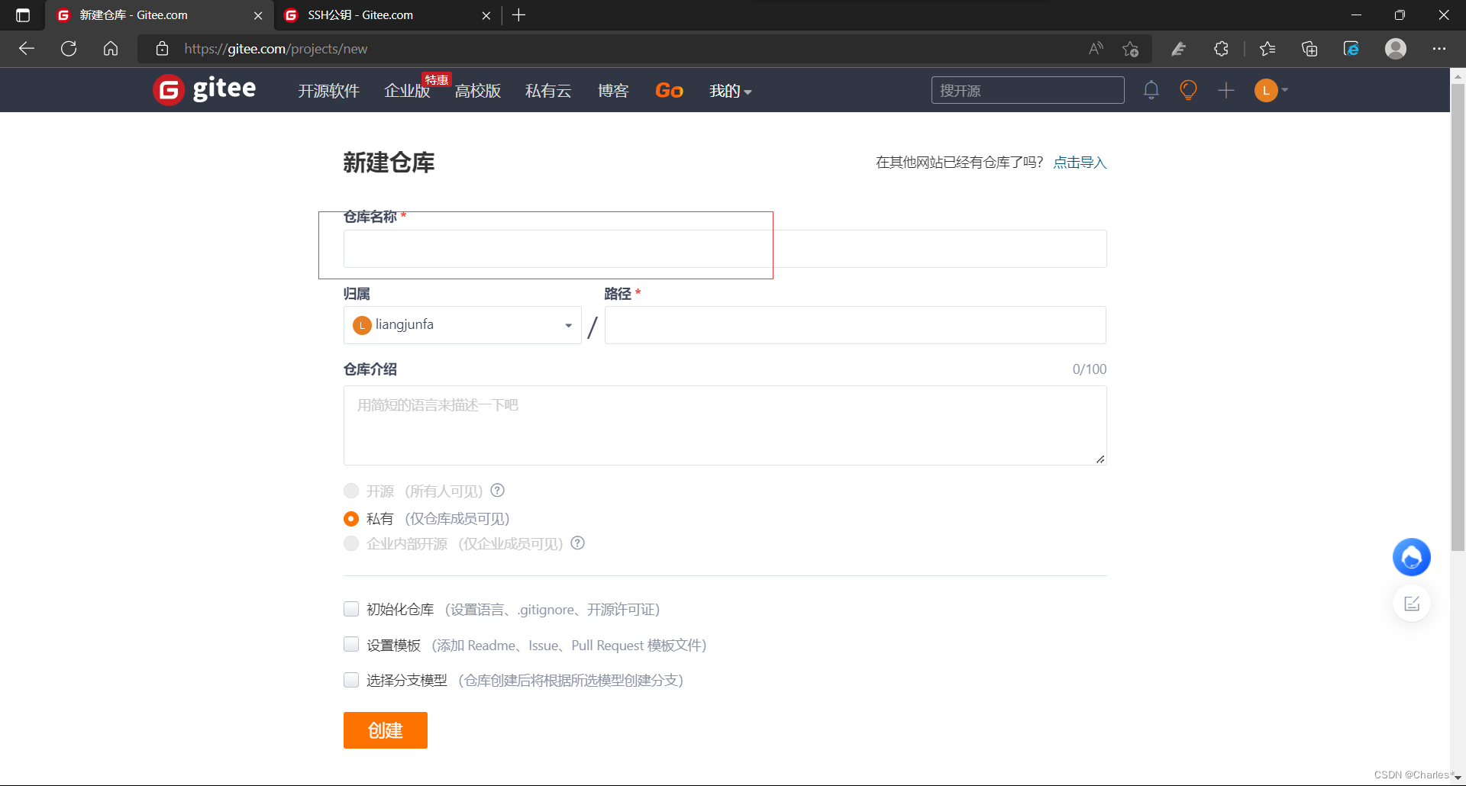Open the plus create menu in the Gitee header
The width and height of the screenshot is (1466, 786).
click(1225, 90)
